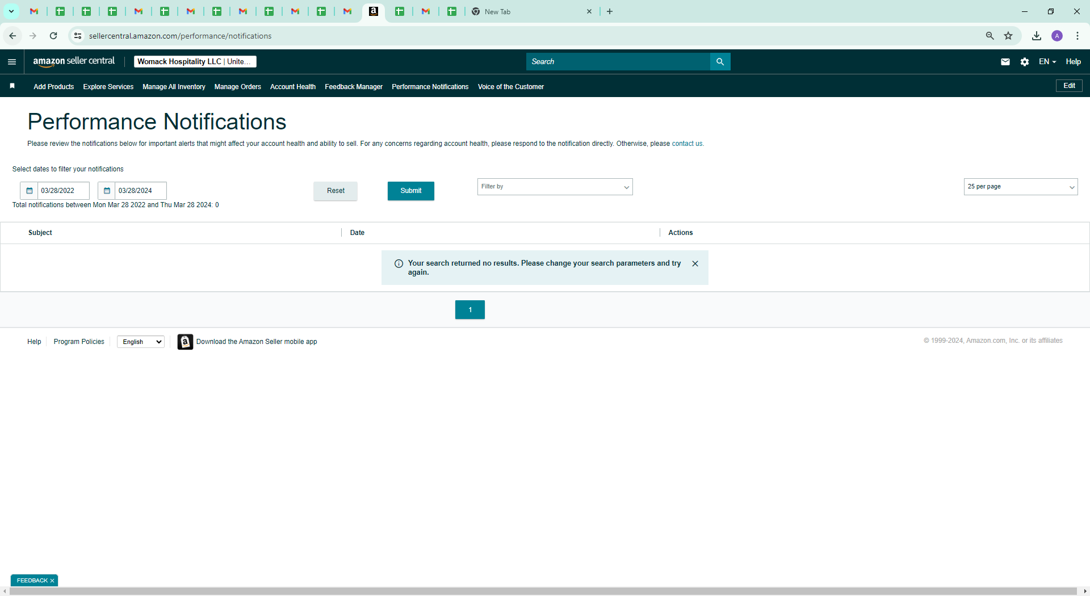This screenshot has height=596, width=1090.
Task: Select Performance Notifications in the navigation bar
Action: (x=430, y=87)
